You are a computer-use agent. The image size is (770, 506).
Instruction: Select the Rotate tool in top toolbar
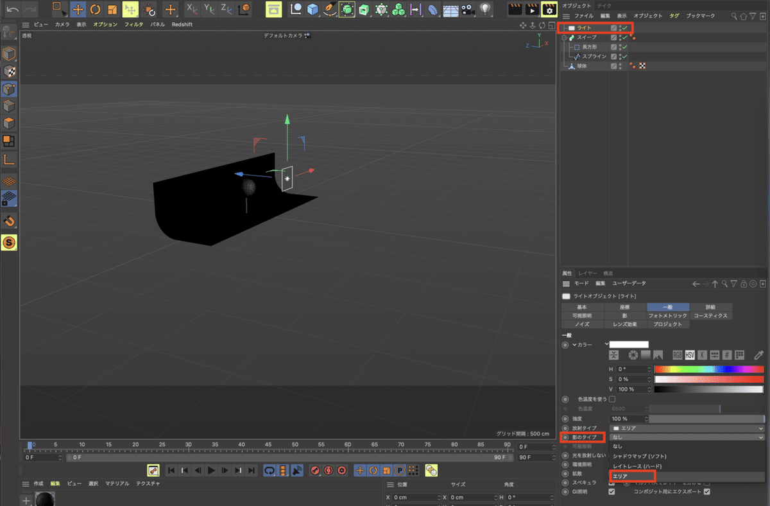pos(95,10)
